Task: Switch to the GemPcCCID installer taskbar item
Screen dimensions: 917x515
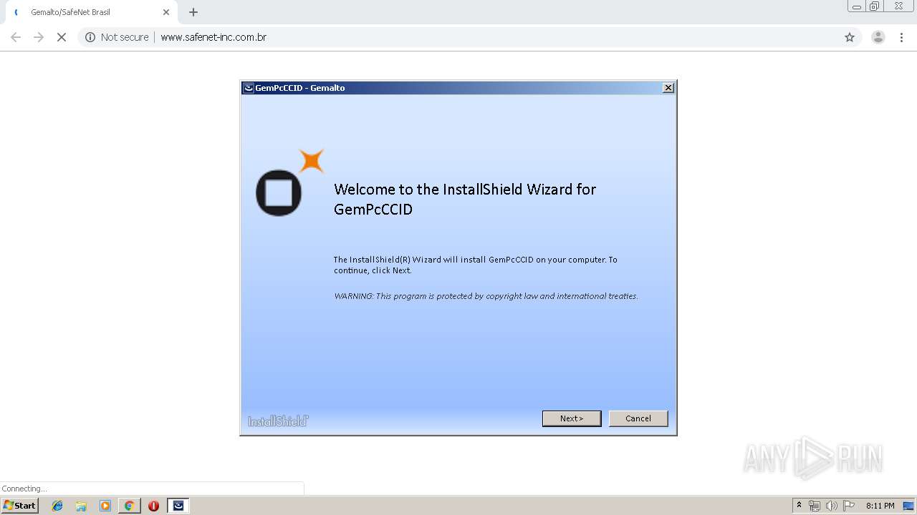Action: [178, 506]
